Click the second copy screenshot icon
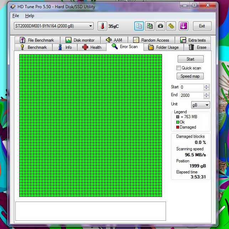The width and height of the screenshot is (229, 229). (x=150, y=26)
